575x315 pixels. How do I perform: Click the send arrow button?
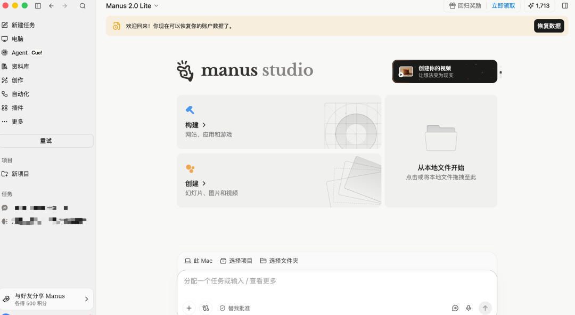485,309
